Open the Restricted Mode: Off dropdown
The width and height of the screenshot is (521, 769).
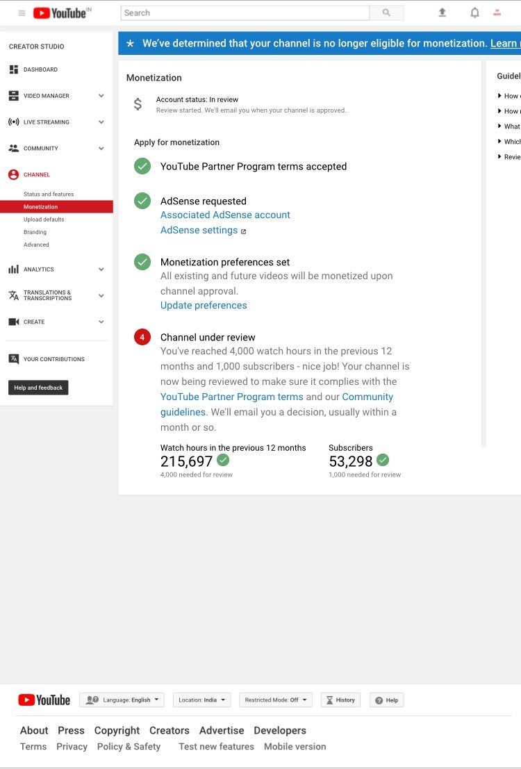click(x=275, y=700)
